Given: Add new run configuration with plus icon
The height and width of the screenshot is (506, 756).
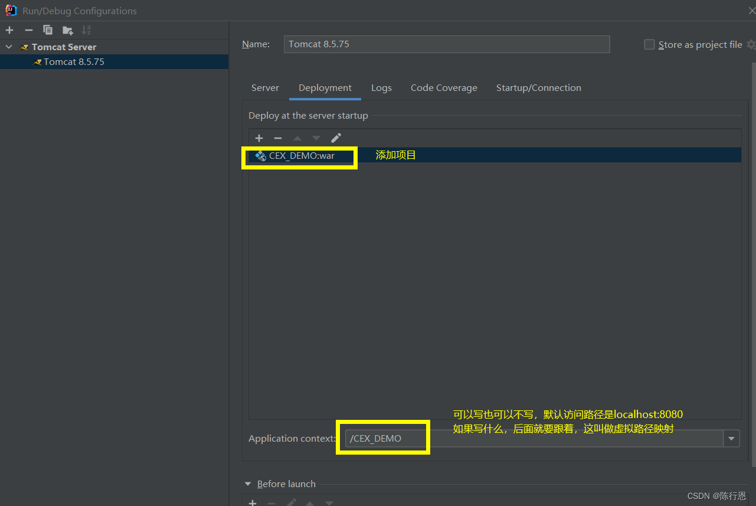Looking at the screenshot, I should pyautogui.click(x=9, y=30).
